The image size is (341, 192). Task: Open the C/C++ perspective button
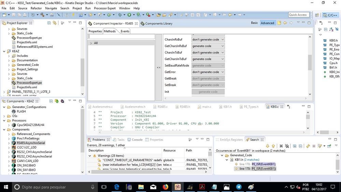point(330,15)
